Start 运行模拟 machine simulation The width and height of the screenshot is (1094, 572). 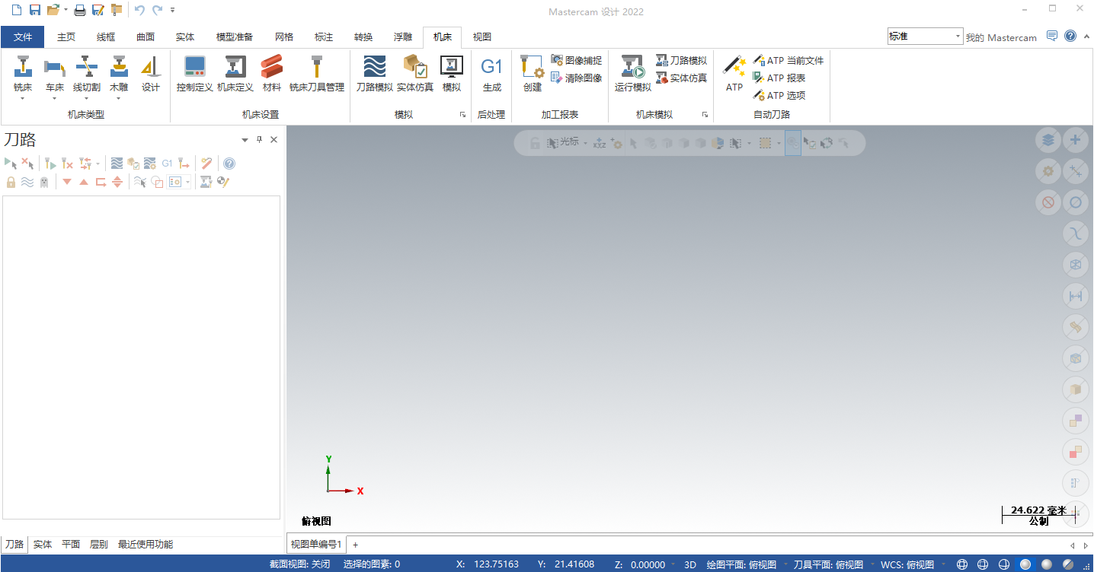tap(632, 72)
